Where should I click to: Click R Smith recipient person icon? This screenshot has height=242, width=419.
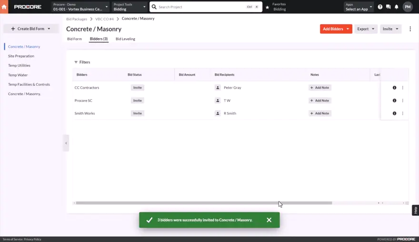218,113
